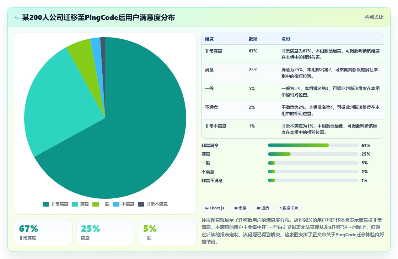Viewport: 398px width, 259px height.
Task: Click the 非常不满意 row label in table
Action: coord(215,126)
